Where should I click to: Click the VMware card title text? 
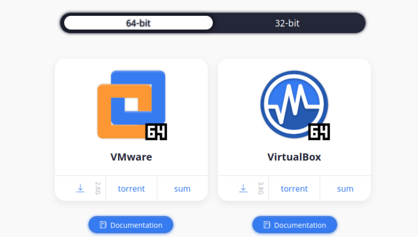point(131,157)
